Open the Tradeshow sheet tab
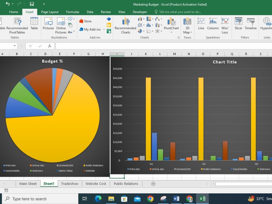Screen dimensions: 272x204 click(x=69, y=184)
